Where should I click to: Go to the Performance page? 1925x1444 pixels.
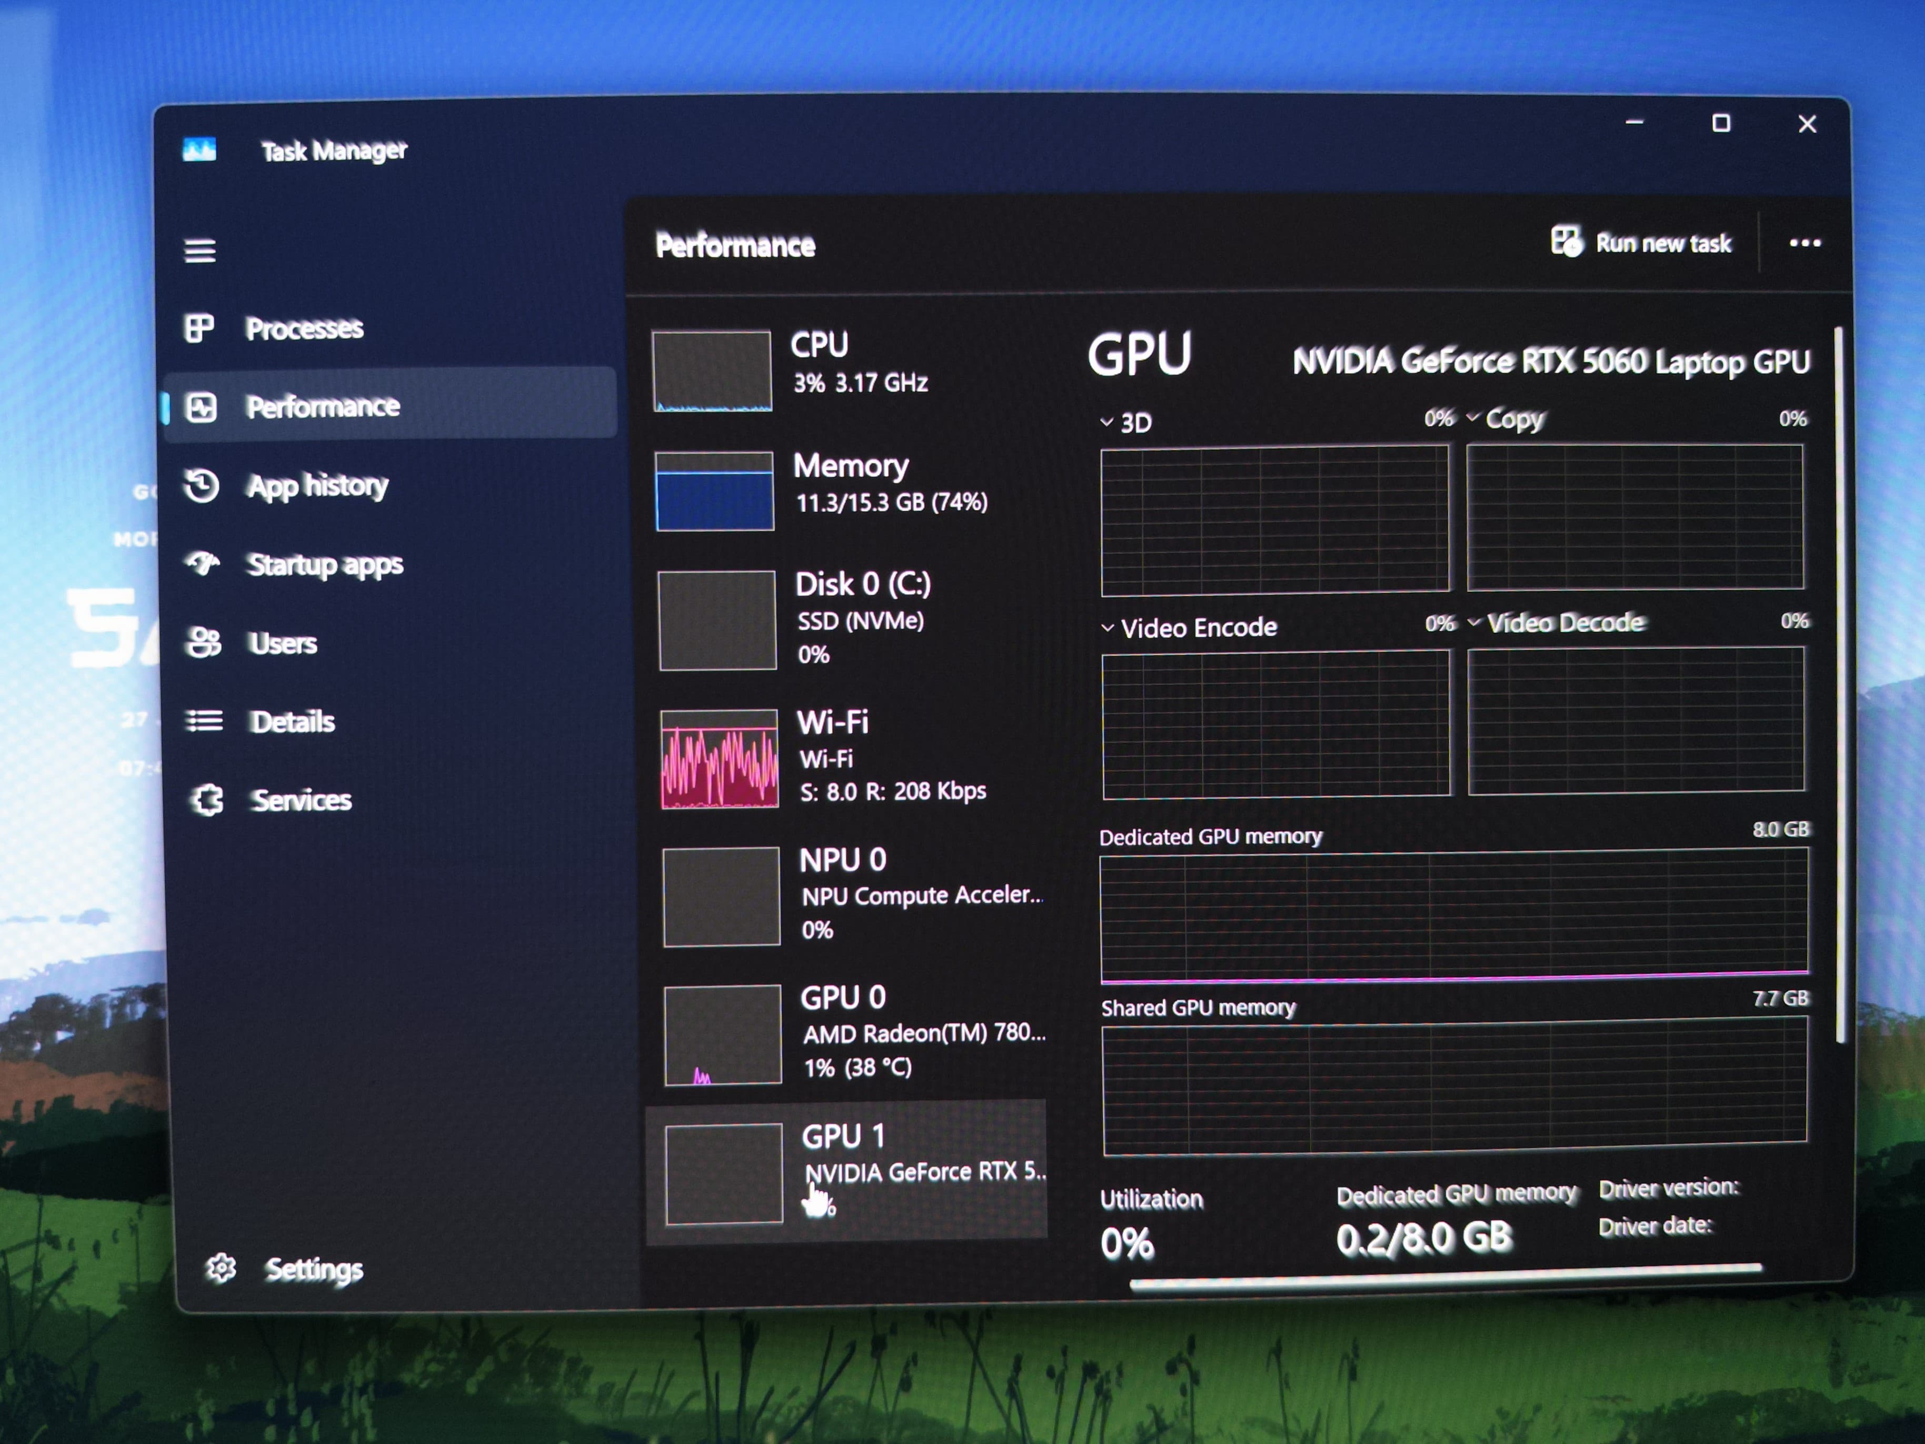tap(390, 405)
